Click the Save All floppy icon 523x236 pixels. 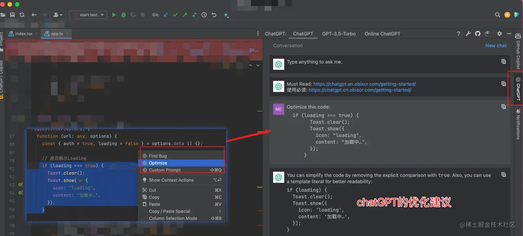coord(12,15)
